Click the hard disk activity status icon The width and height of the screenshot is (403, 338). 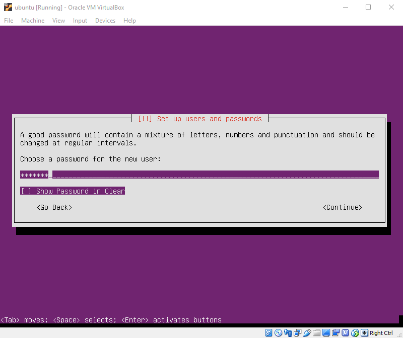pyautogui.click(x=269, y=332)
